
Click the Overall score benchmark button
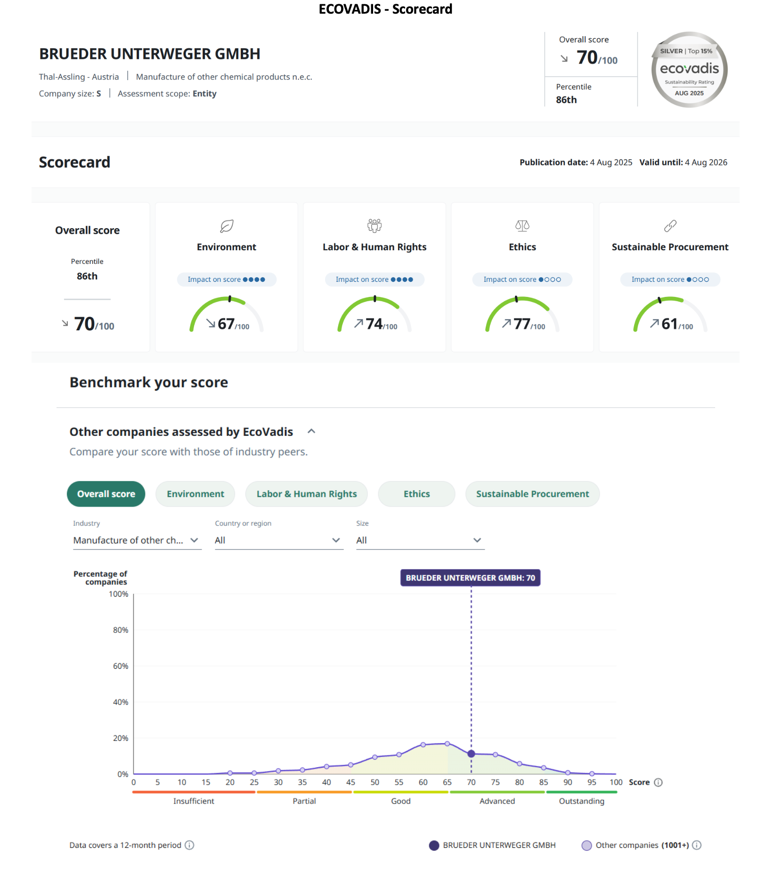[106, 494]
